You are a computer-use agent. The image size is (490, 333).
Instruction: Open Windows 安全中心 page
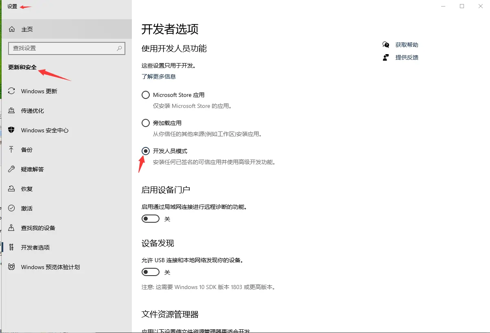[67, 130]
